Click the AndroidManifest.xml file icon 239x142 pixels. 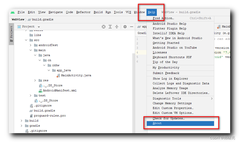point(40,91)
